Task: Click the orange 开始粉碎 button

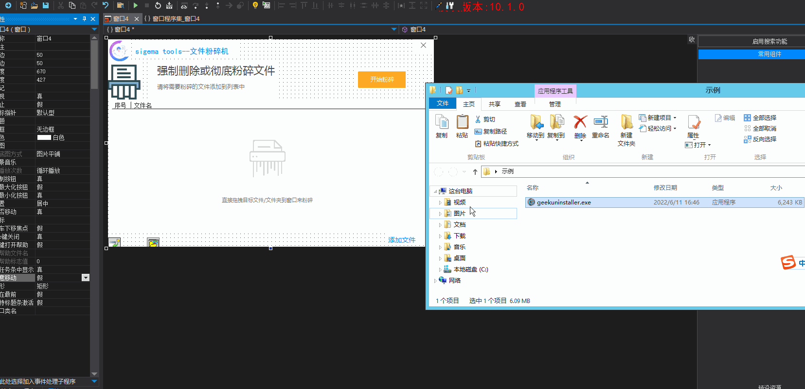Action: click(382, 80)
